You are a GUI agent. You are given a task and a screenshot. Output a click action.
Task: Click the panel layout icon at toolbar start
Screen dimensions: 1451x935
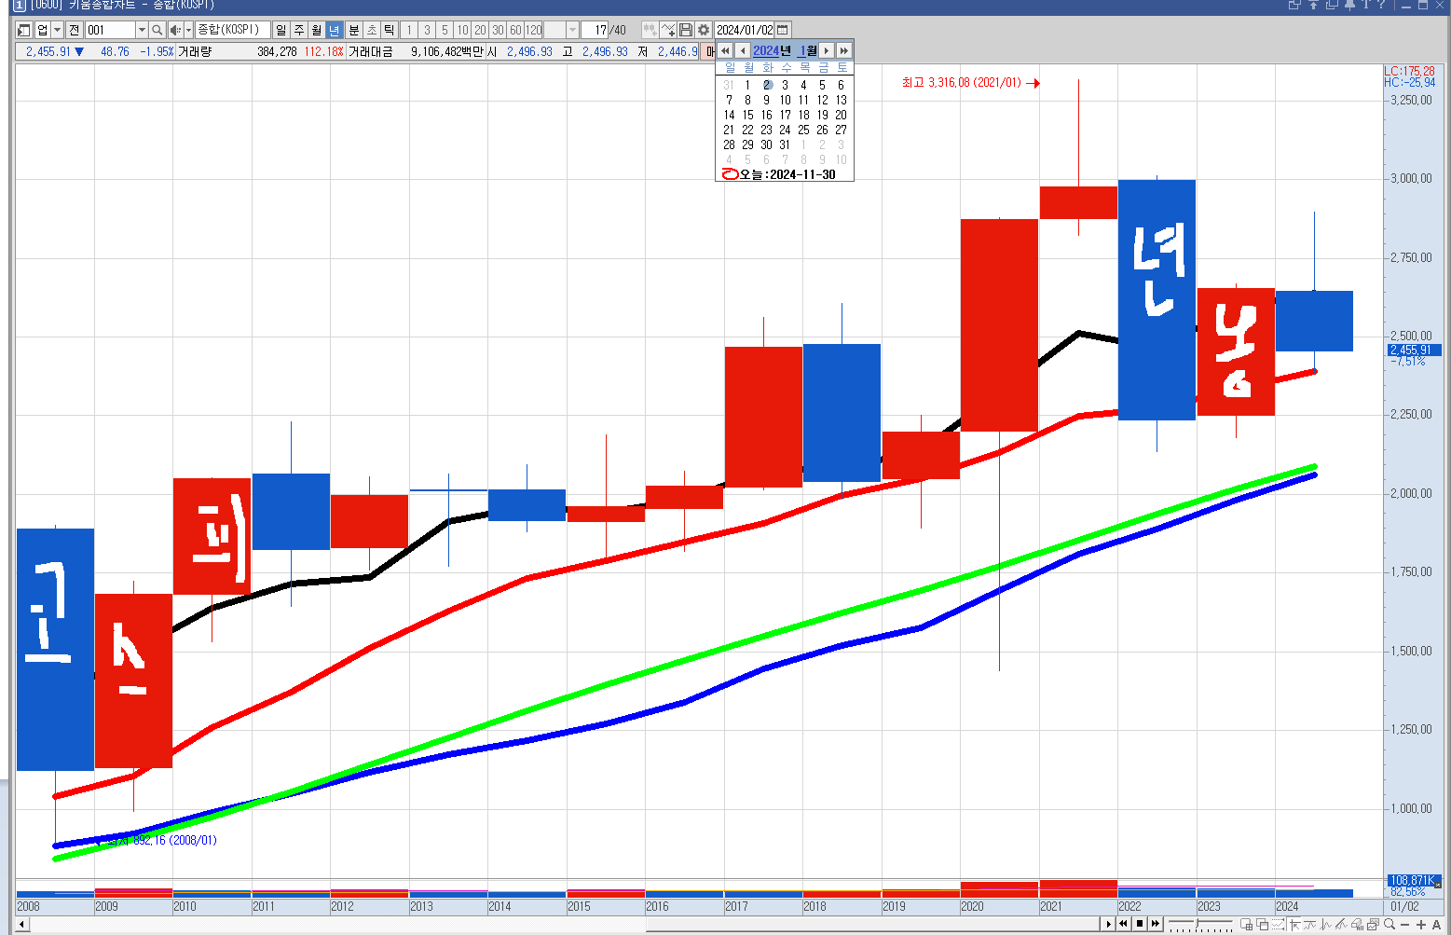click(x=24, y=30)
